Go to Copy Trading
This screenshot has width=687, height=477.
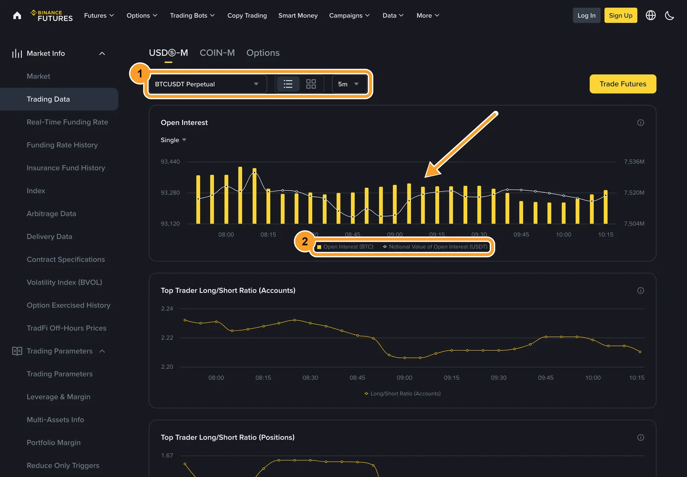tap(247, 15)
